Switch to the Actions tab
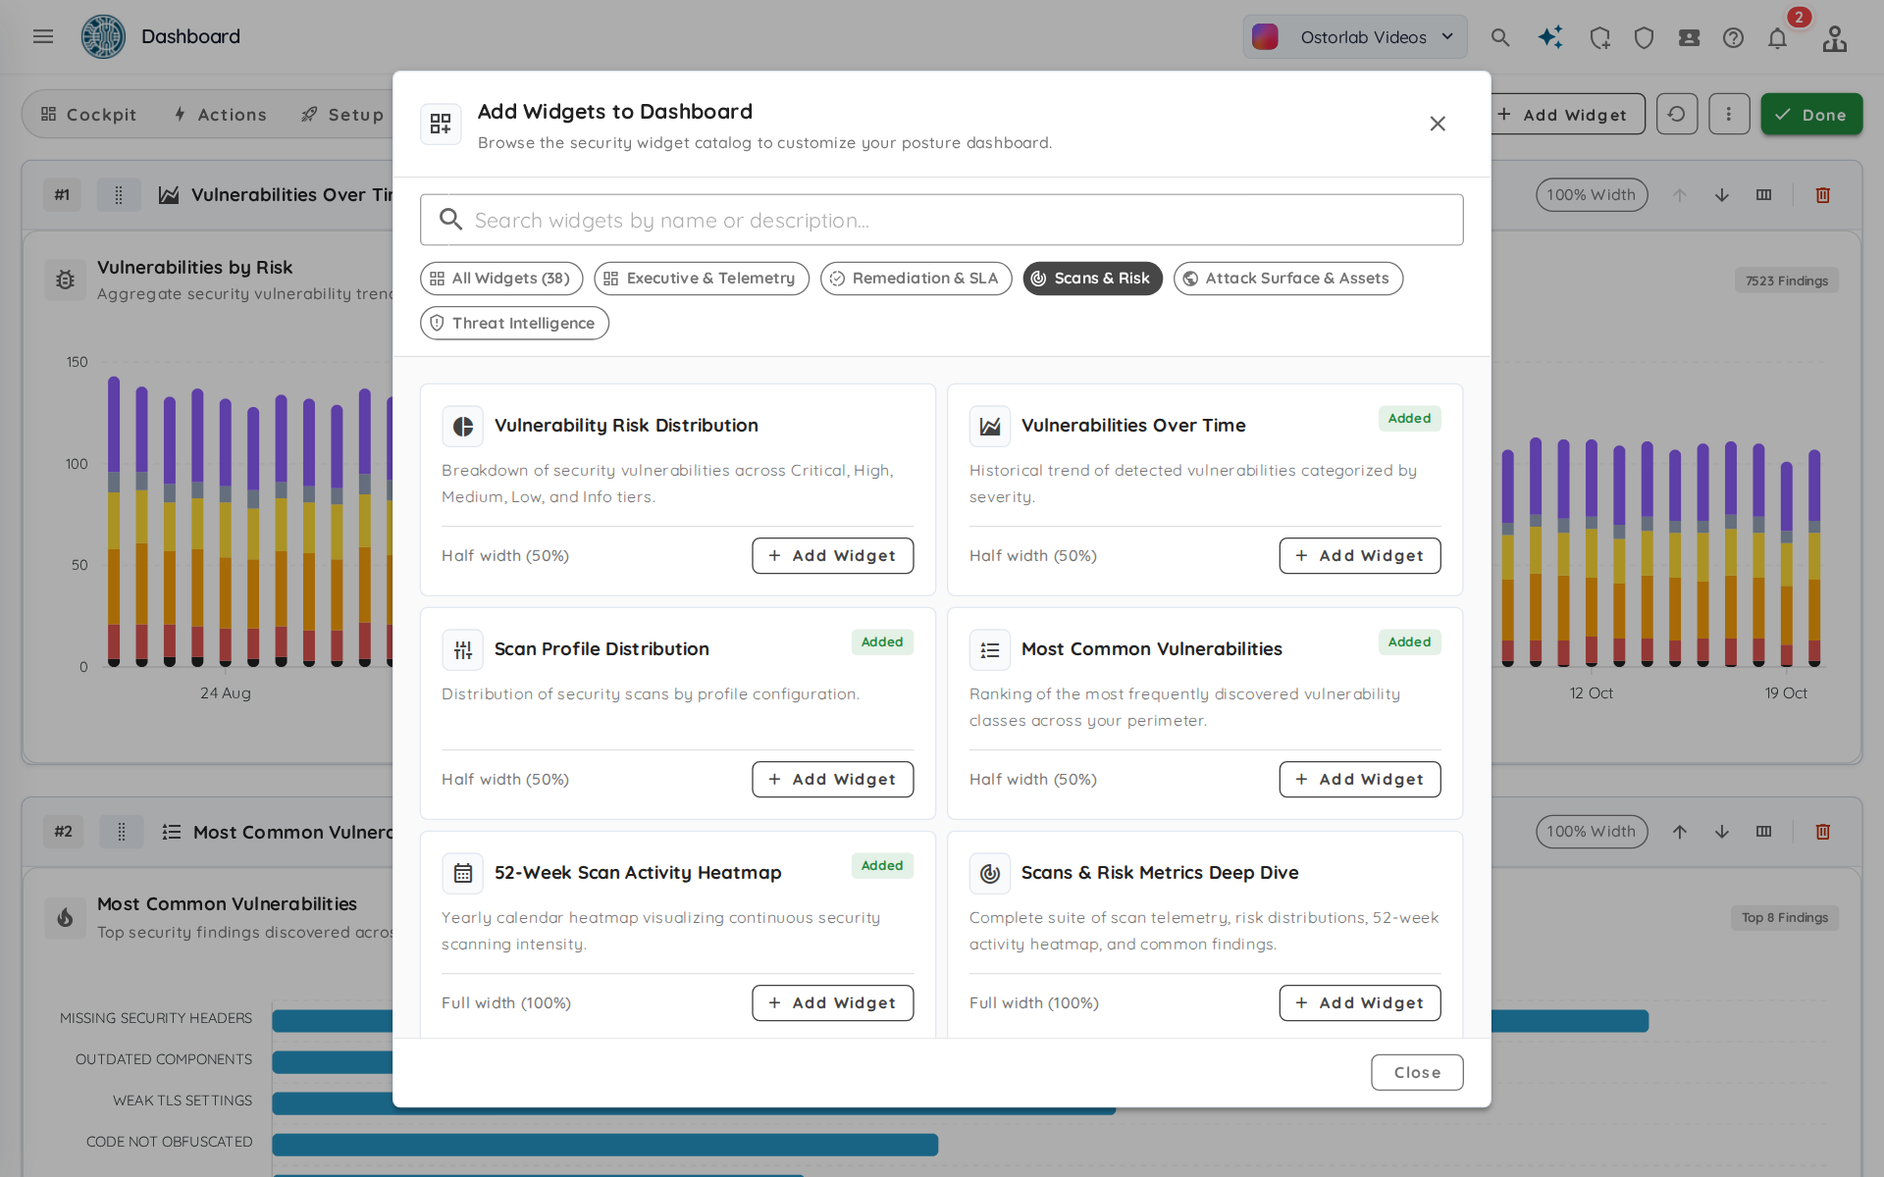The height and width of the screenshot is (1177, 1884). point(220,115)
